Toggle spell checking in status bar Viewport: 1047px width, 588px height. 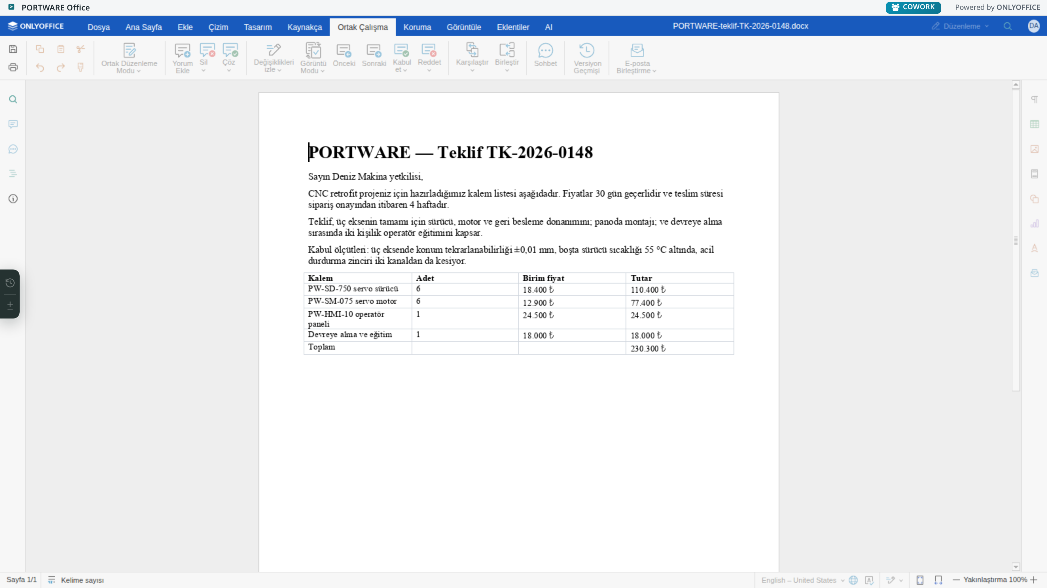coord(869,580)
